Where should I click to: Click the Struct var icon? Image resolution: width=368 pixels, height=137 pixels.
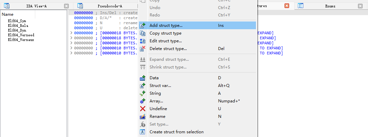coord(143,86)
